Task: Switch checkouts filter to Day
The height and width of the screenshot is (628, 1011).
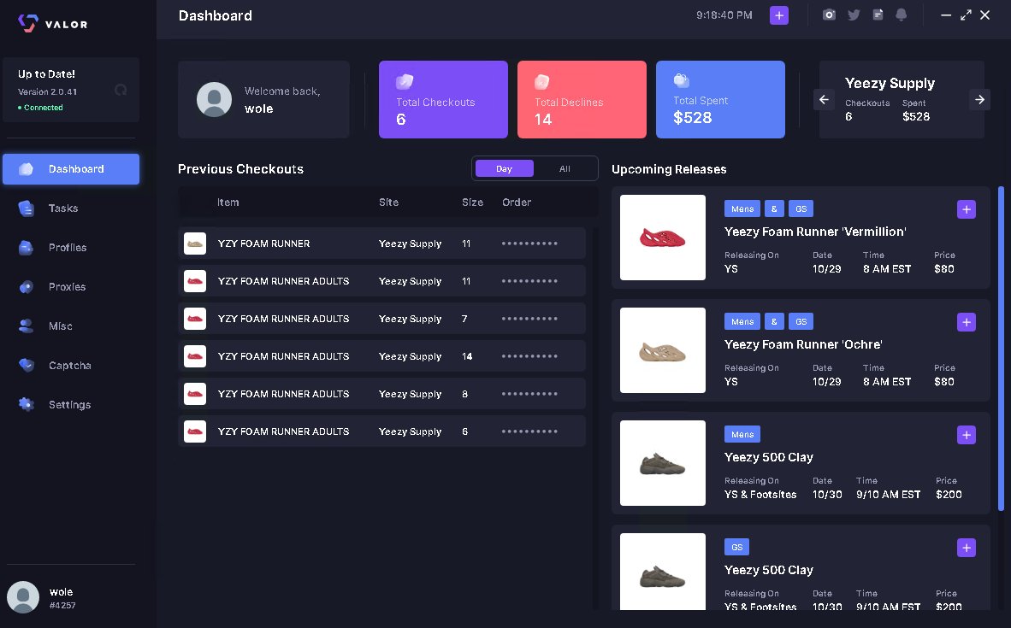Action: pyautogui.click(x=504, y=169)
